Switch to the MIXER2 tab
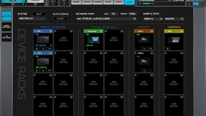This screenshot has width=206, height=116. (87, 2)
